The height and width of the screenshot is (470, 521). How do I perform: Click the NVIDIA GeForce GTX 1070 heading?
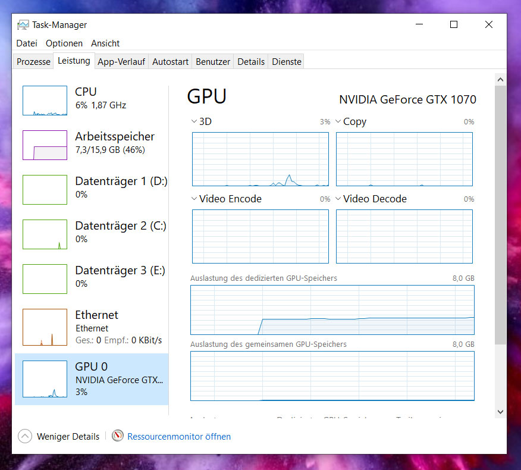407,99
